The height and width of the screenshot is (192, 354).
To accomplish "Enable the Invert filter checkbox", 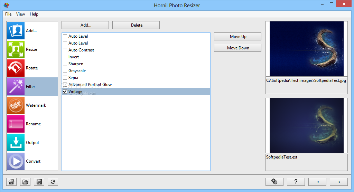I will [65, 57].
